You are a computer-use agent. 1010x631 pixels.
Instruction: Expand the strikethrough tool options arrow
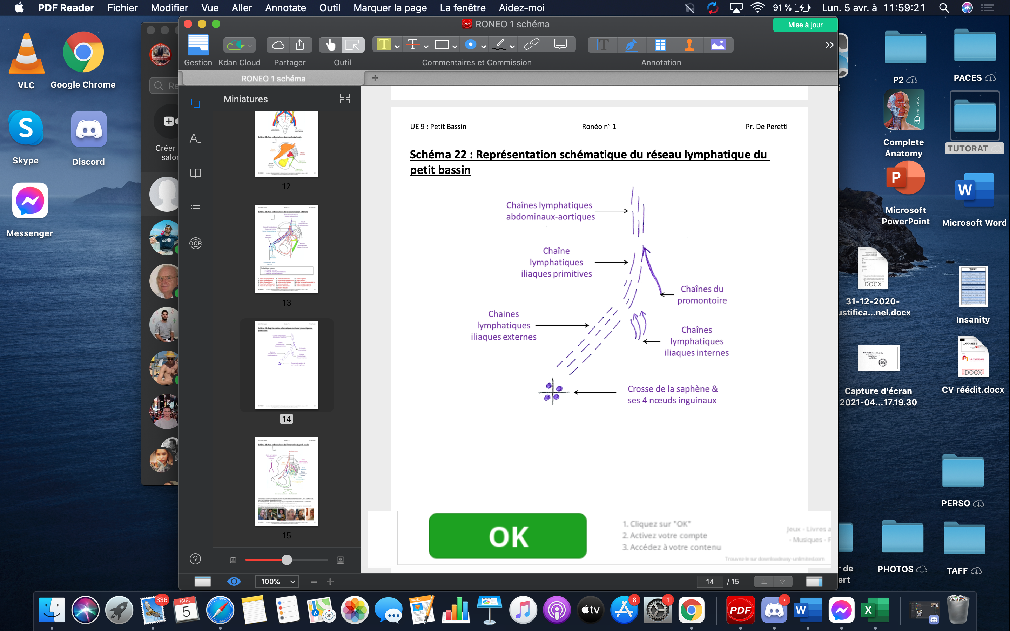click(x=426, y=46)
